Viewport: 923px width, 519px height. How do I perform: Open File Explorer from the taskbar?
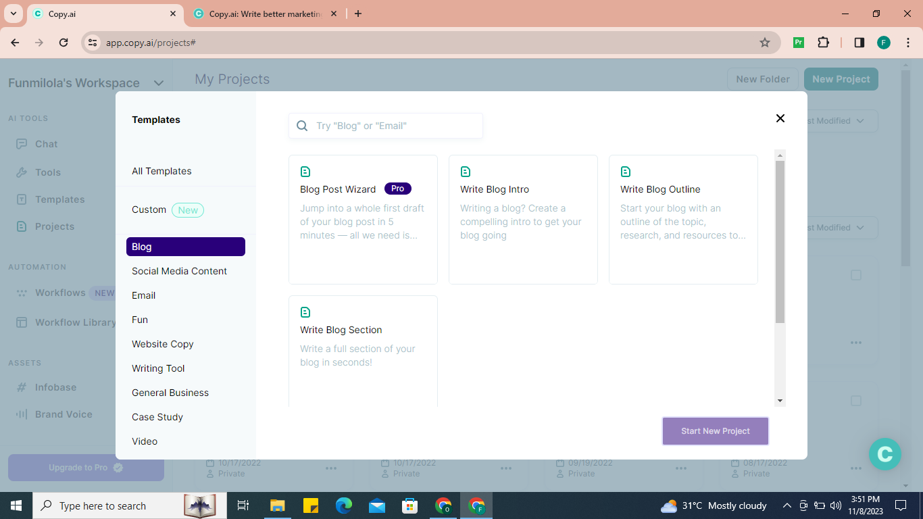click(278, 505)
